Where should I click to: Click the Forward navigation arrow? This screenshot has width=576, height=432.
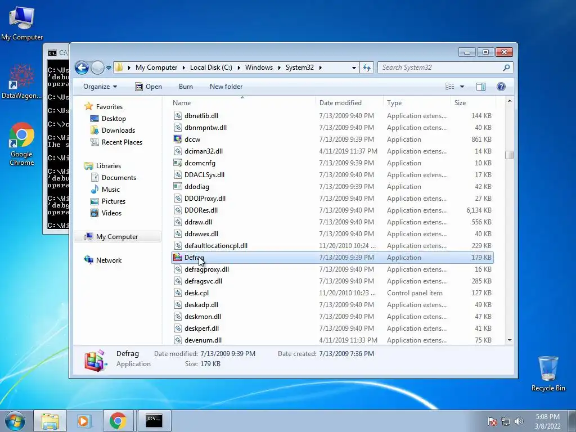click(97, 67)
